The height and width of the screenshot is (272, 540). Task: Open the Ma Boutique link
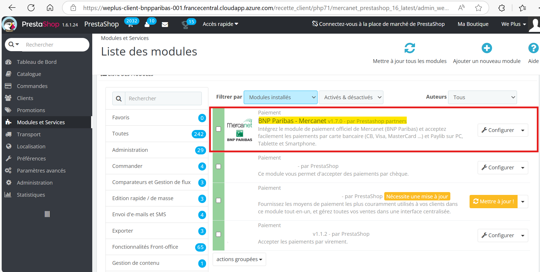click(473, 24)
